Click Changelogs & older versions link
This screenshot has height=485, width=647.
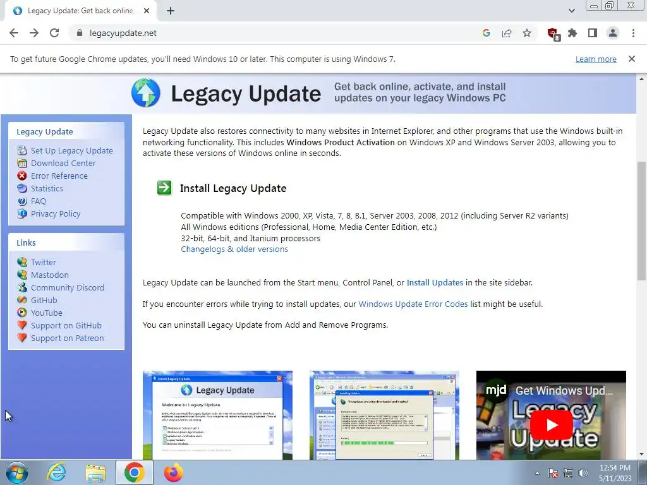pyautogui.click(x=234, y=249)
